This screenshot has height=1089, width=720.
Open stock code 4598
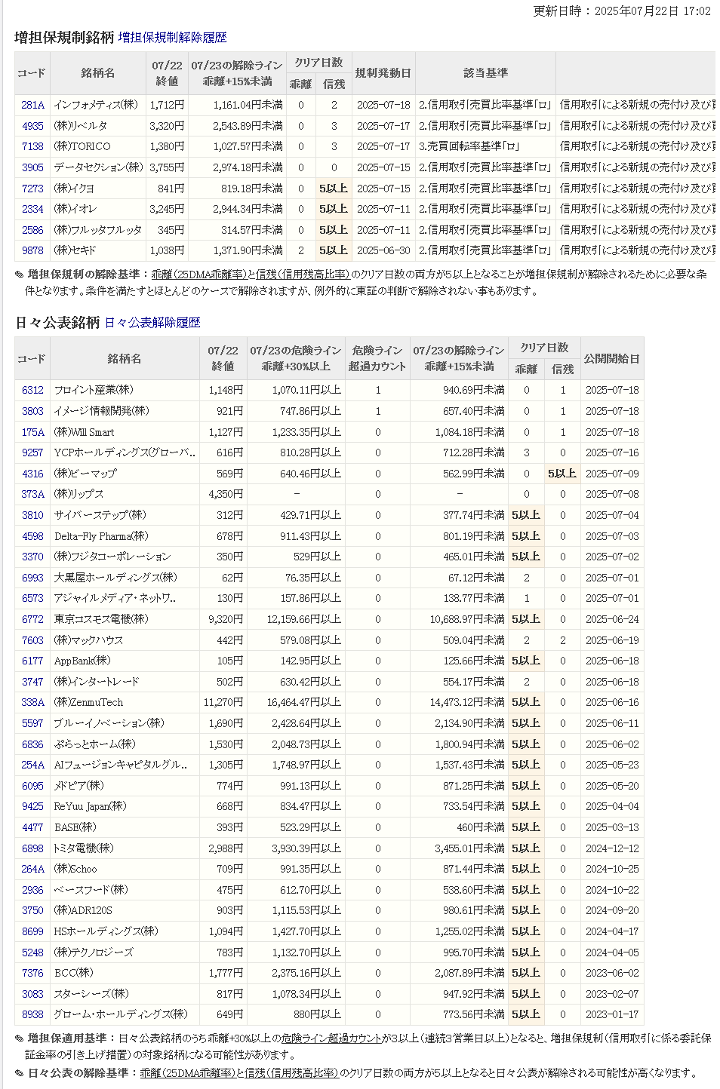(x=32, y=536)
